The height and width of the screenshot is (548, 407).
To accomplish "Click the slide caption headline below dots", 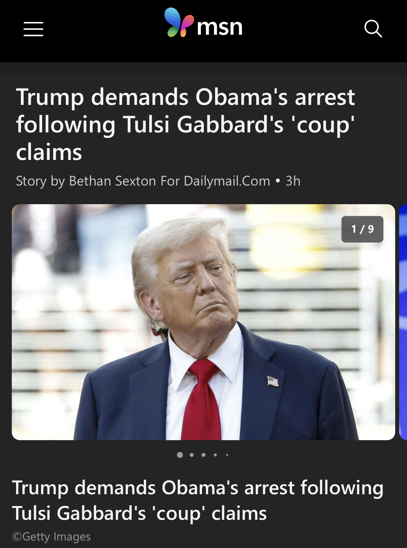I will click(198, 500).
